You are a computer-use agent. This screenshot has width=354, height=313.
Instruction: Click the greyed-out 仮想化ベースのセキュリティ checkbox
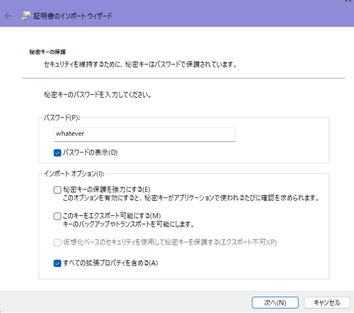58,242
